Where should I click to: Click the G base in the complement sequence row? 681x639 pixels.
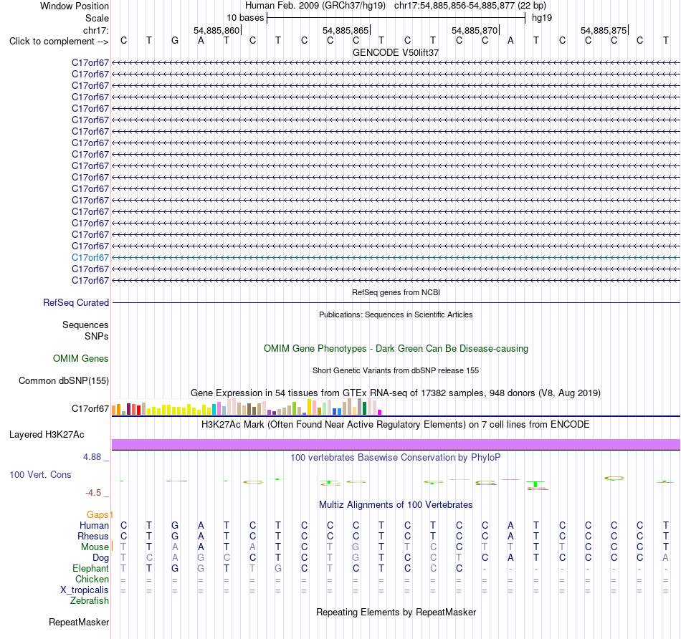pos(175,41)
